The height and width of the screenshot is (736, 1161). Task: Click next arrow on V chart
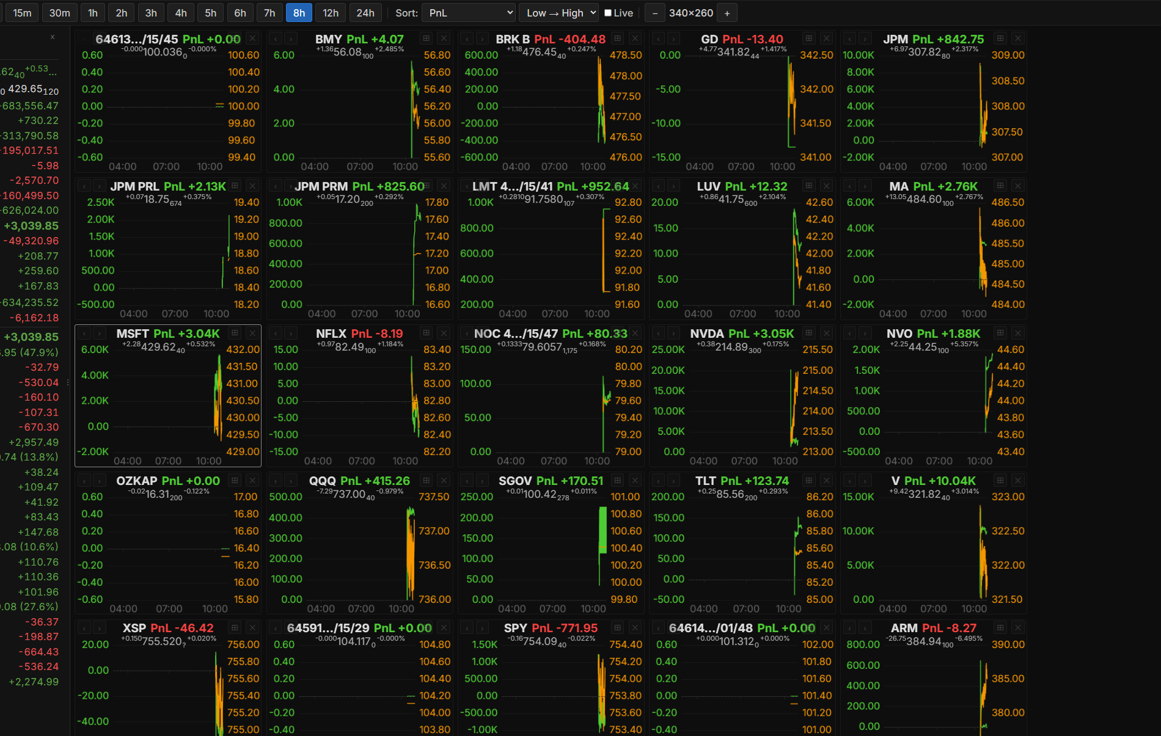(865, 481)
